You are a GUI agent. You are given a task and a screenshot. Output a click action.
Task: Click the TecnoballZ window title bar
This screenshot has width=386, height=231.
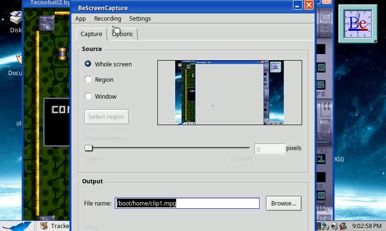(47, 3)
